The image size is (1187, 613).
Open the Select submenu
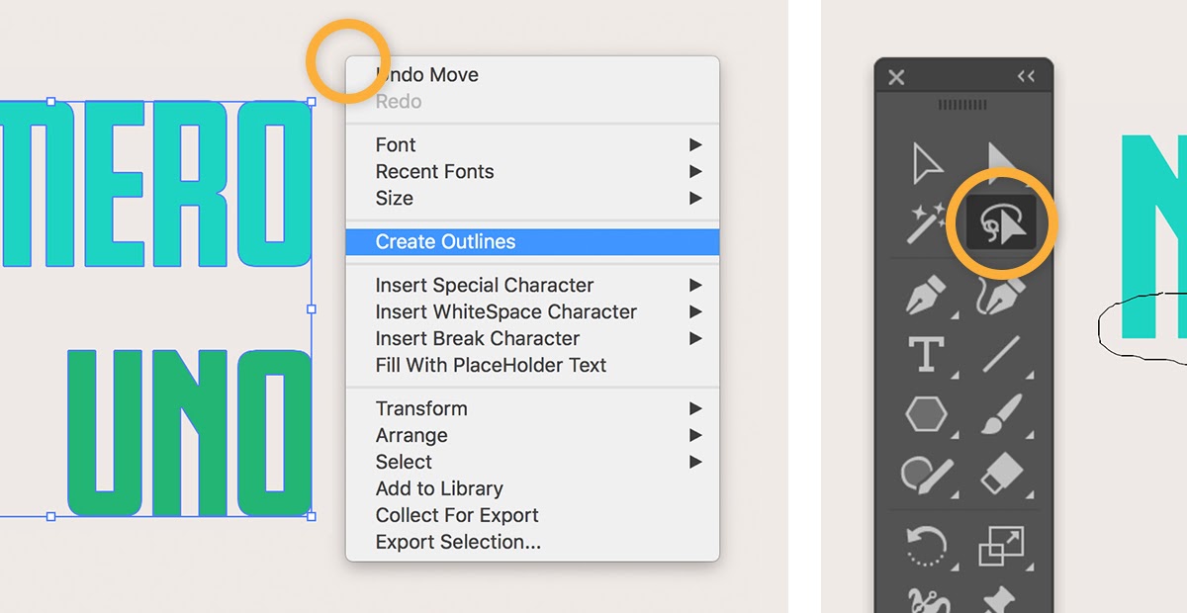click(532, 463)
